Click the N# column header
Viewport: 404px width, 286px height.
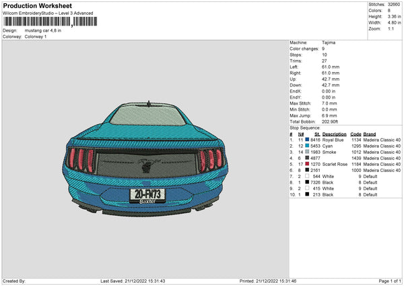pyautogui.click(x=301, y=134)
